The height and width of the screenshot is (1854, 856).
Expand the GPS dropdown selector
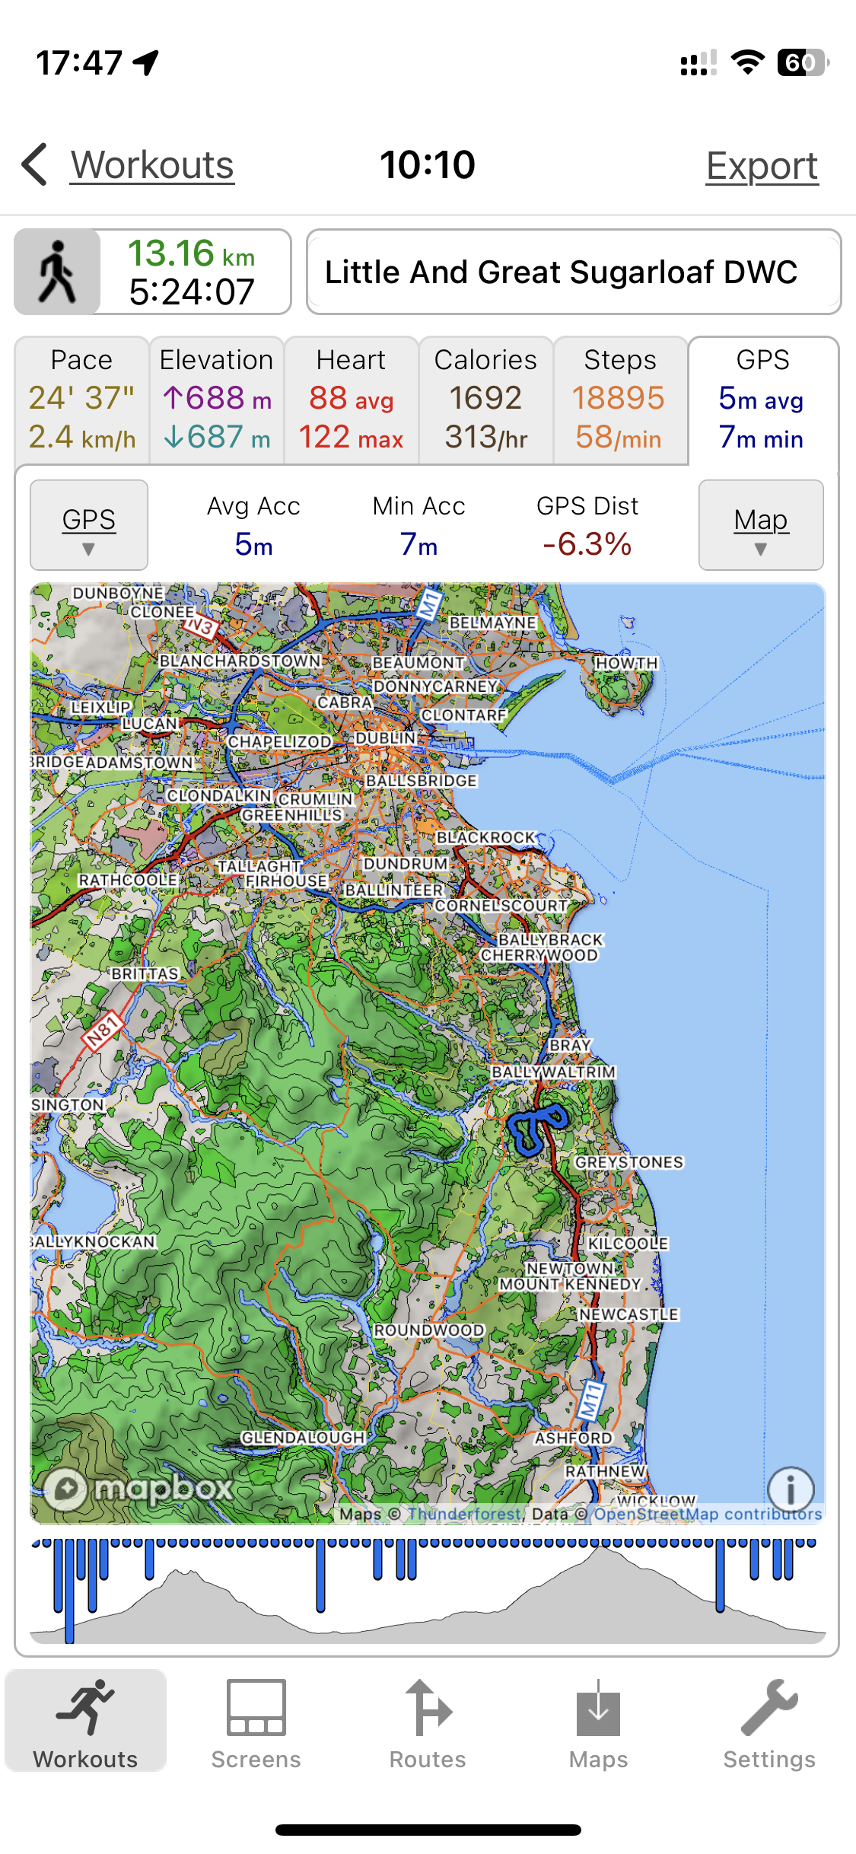[89, 525]
